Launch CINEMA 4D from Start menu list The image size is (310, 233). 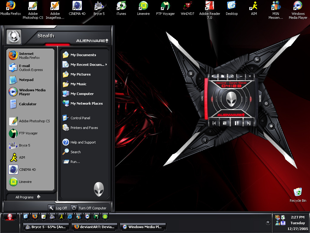tap(31, 170)
